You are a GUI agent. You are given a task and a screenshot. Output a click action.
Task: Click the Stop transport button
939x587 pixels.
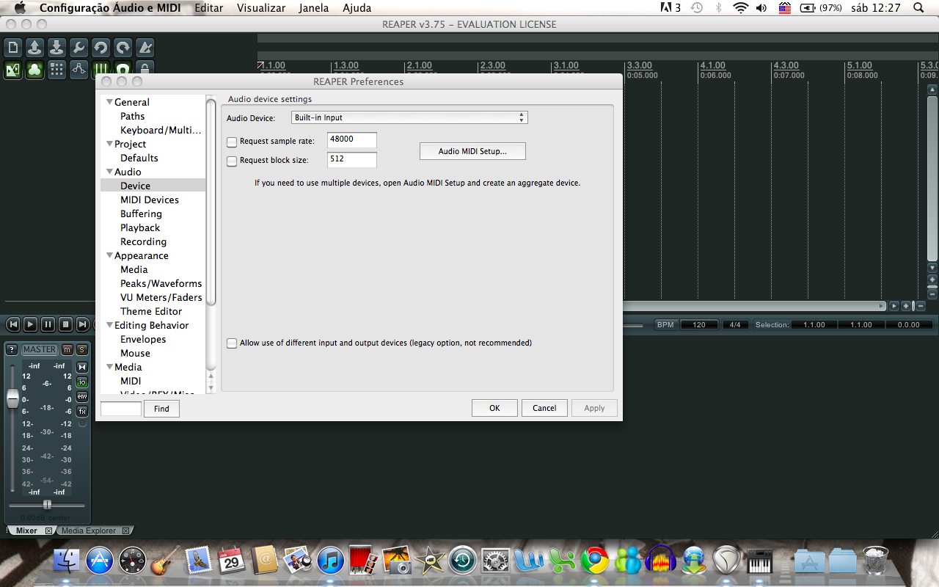pyautogui.click(x=65, y=324)
